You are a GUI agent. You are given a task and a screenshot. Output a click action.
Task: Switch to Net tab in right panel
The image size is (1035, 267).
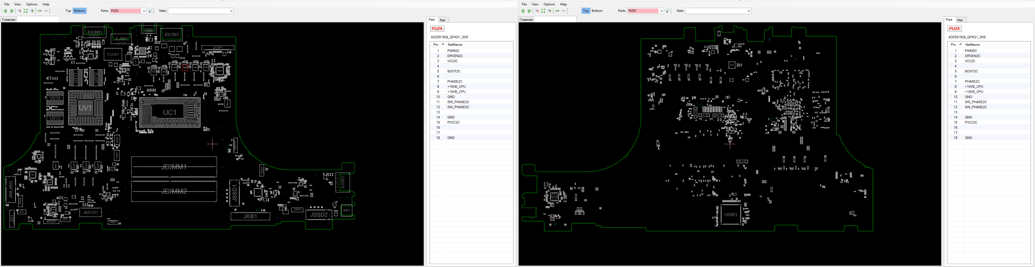[x=960, y=20]
